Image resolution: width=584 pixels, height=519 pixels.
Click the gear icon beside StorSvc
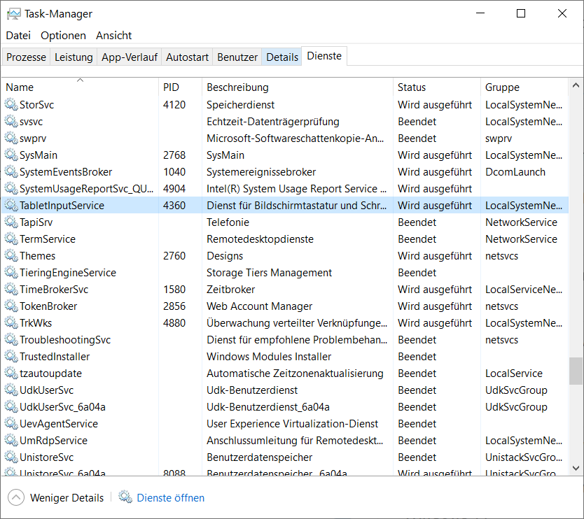pyautogui.click(x=11, y=105)
